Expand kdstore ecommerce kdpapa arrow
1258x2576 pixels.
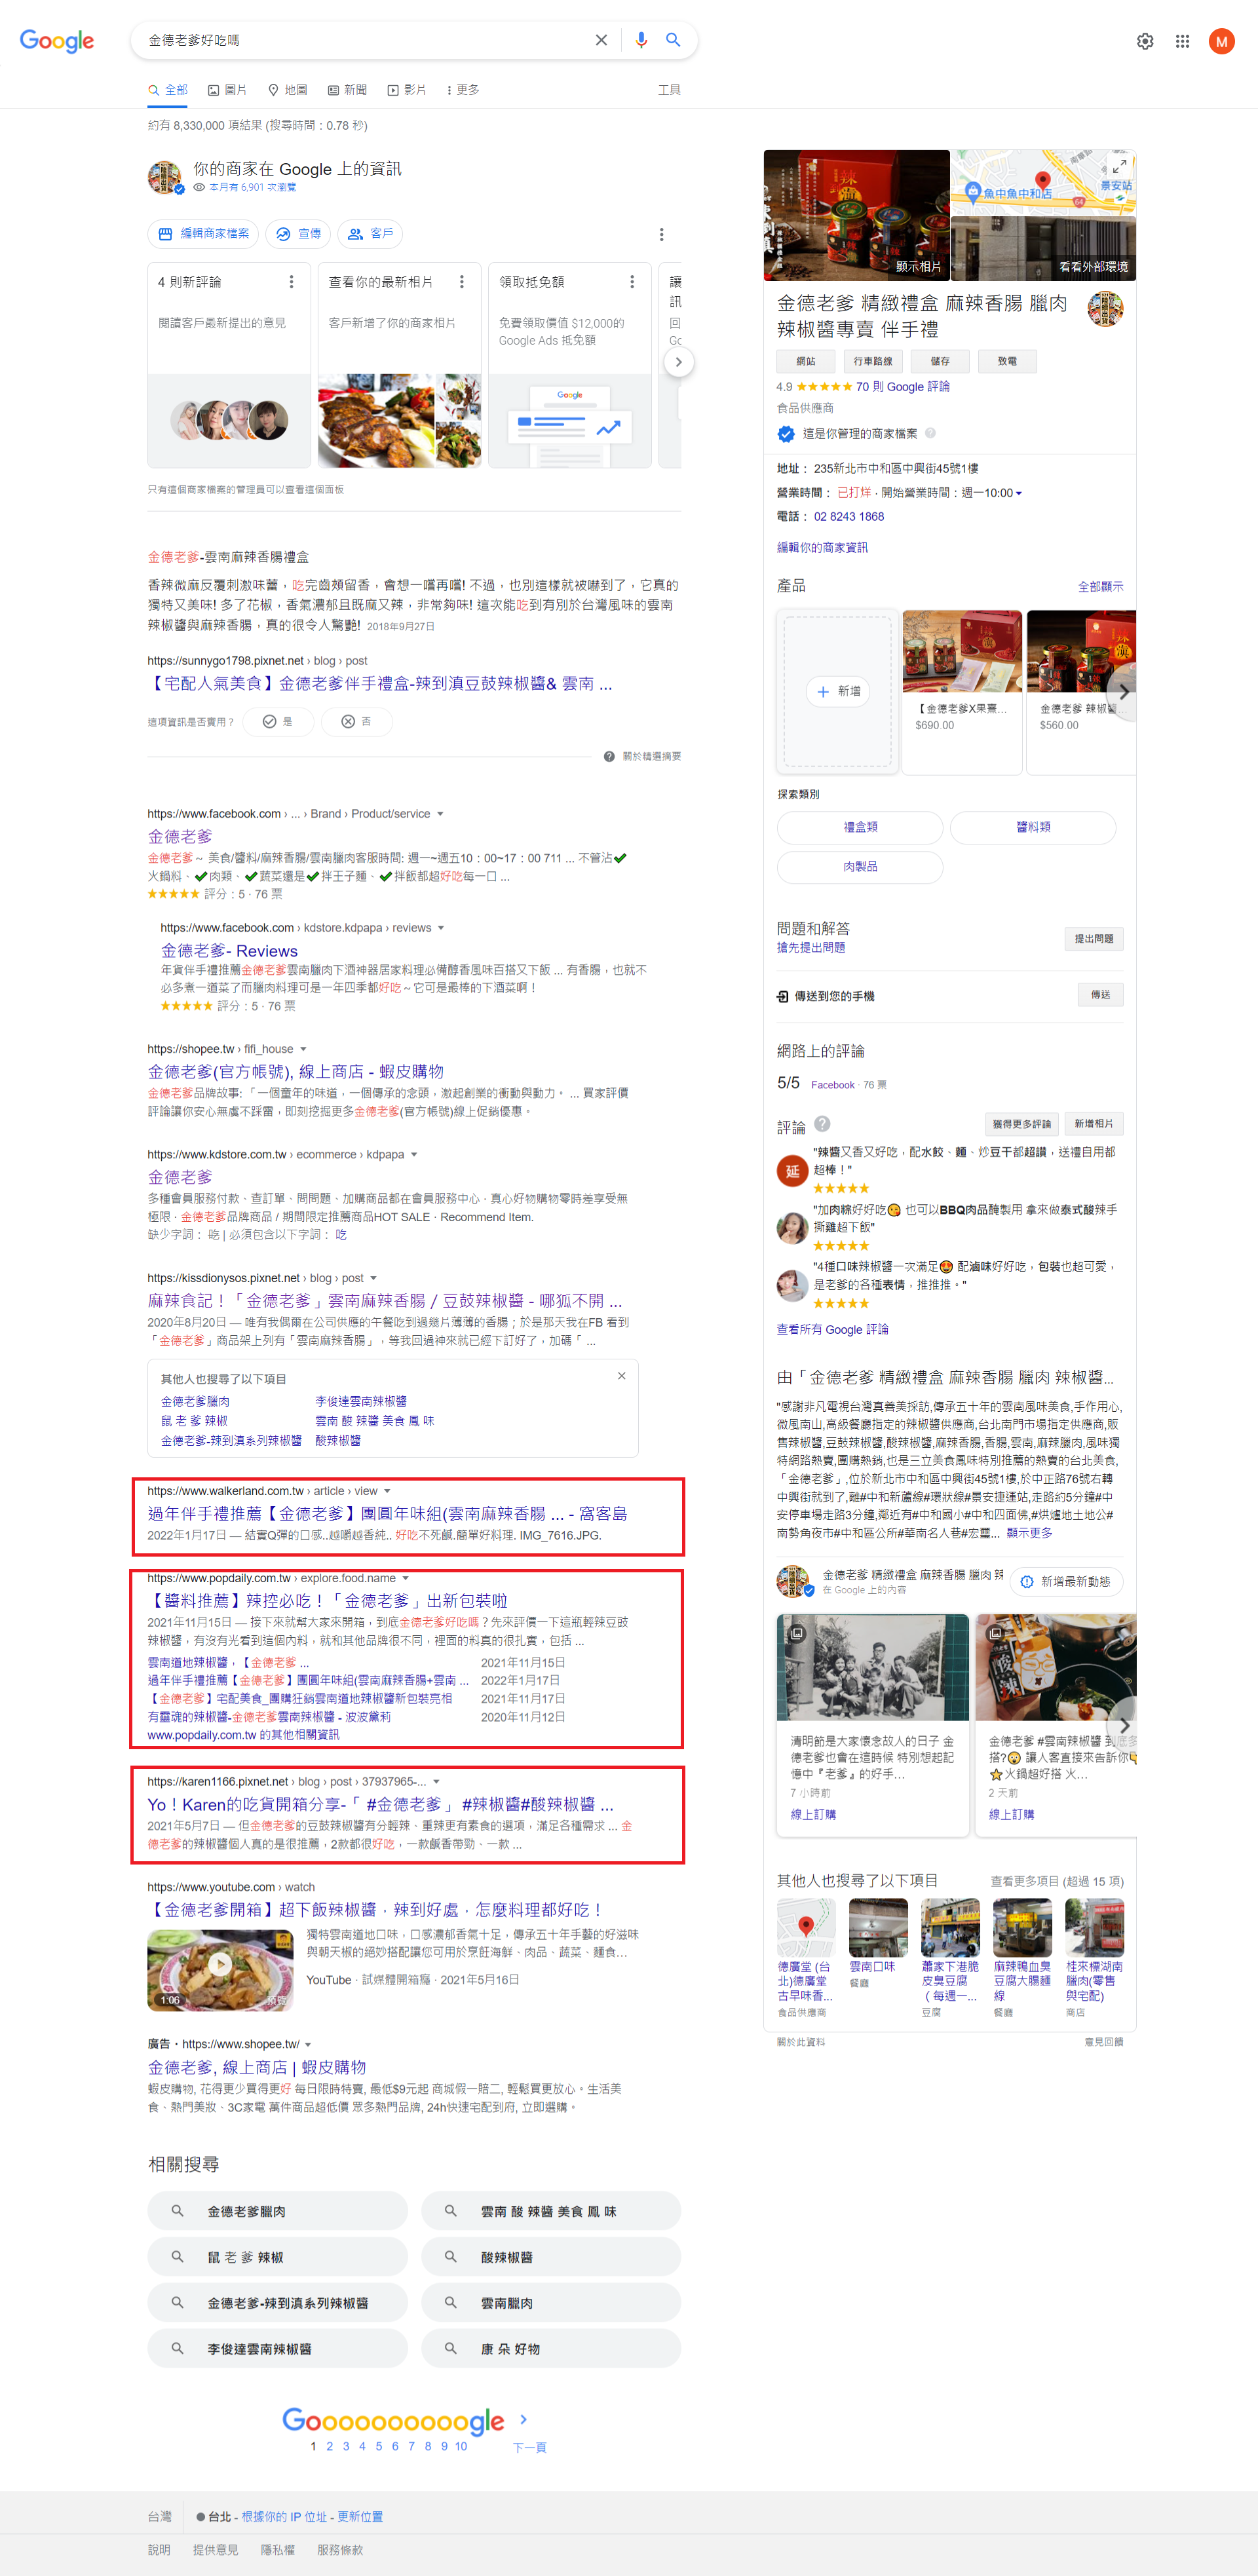point(414,1154)
